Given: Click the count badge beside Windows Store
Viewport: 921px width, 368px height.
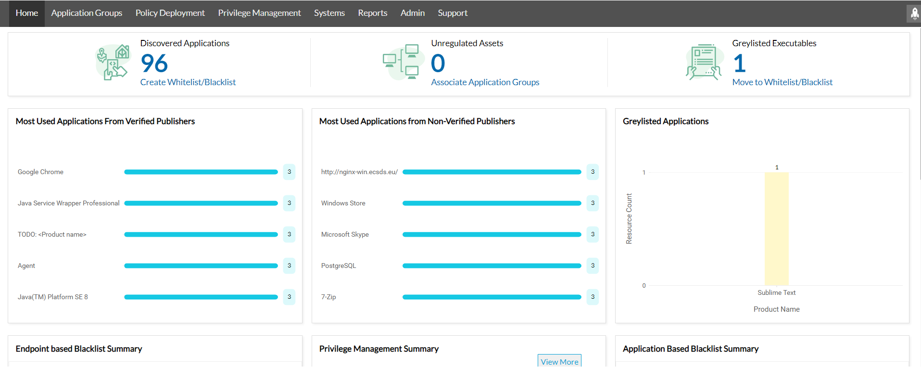Looking at the screenshot, I should coord(593,203).
